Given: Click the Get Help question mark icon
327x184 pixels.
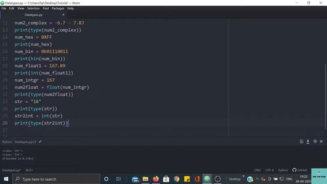Looking at the screenshot, I should click(250, 179).
